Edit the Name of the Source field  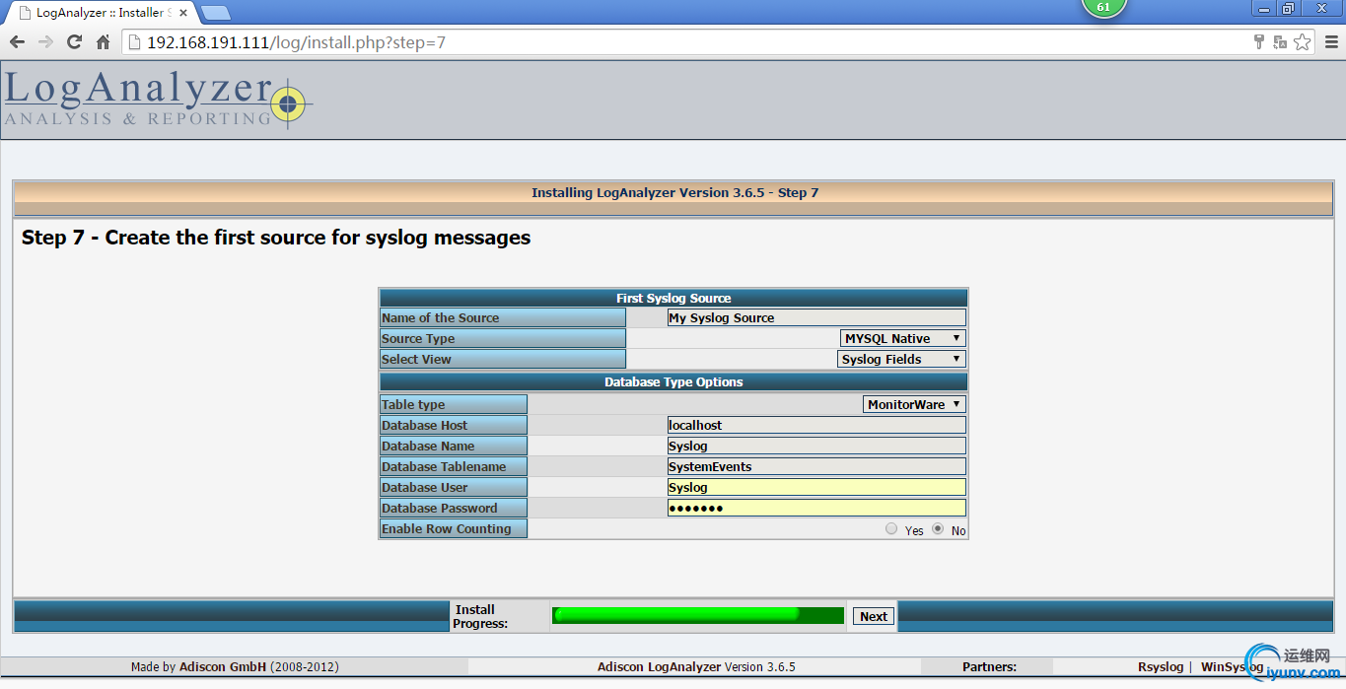816,317
